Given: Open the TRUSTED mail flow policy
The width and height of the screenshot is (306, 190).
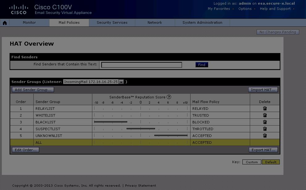Looking at the screenshot, I should (201, 115).
